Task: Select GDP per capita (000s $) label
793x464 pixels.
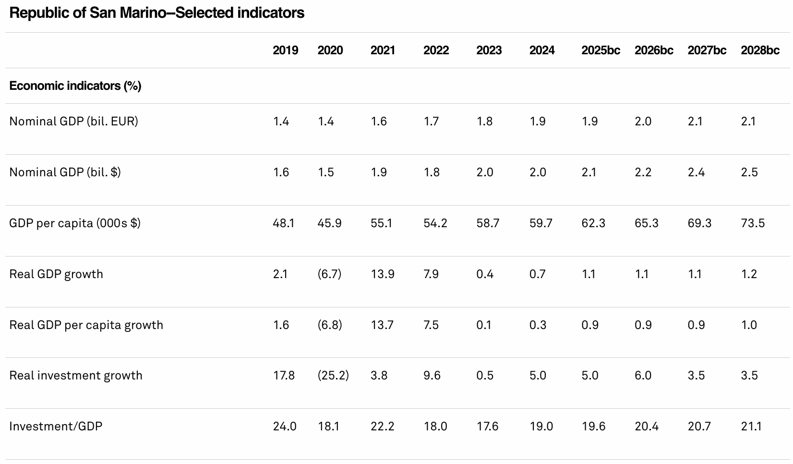Action: click(x=75, y=223)
